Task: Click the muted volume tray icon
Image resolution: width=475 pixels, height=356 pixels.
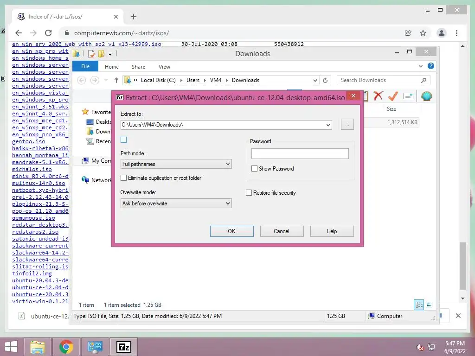Action: click(420, 347)
